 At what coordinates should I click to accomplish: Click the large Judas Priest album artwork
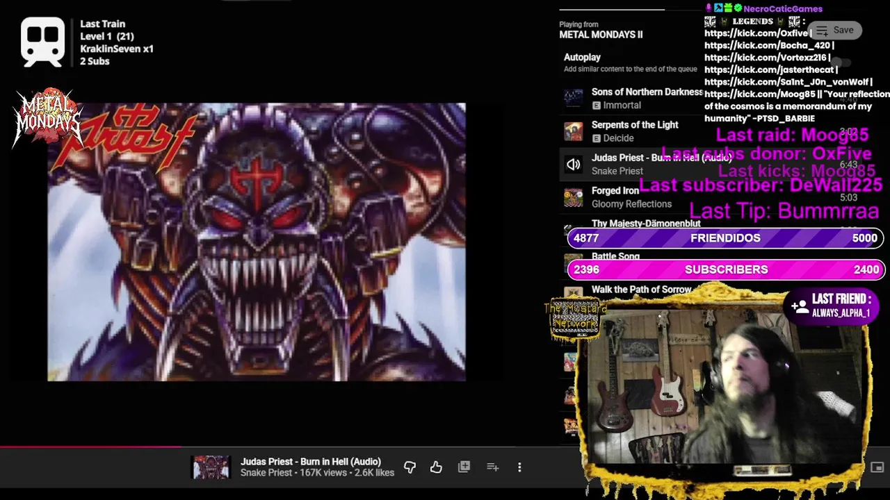pyautogui.click(x=257, y=242)
